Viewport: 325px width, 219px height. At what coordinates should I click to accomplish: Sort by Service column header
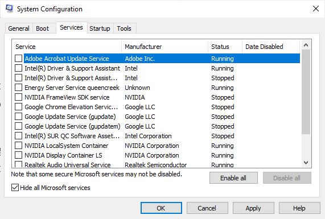pyautogui.click(x=67, y=47)
